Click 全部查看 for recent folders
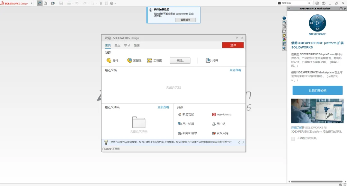 [163, 107]
